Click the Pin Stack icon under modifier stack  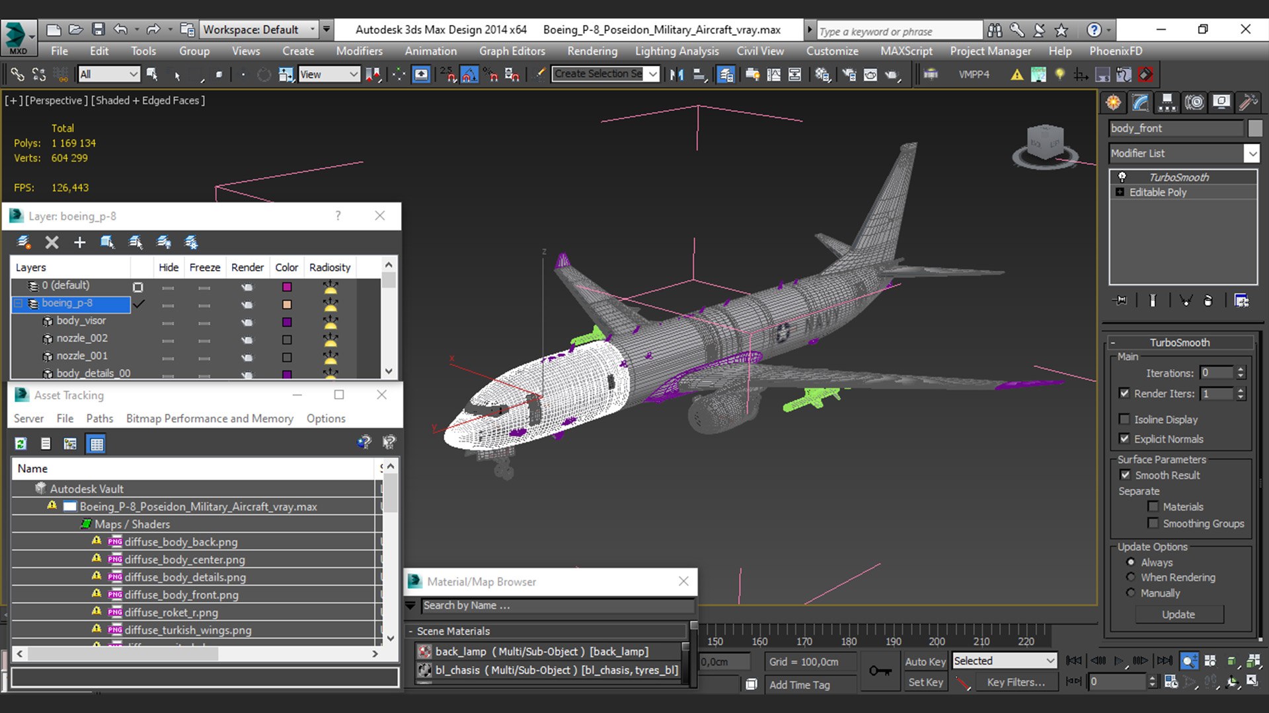(x=1120, y=300)
